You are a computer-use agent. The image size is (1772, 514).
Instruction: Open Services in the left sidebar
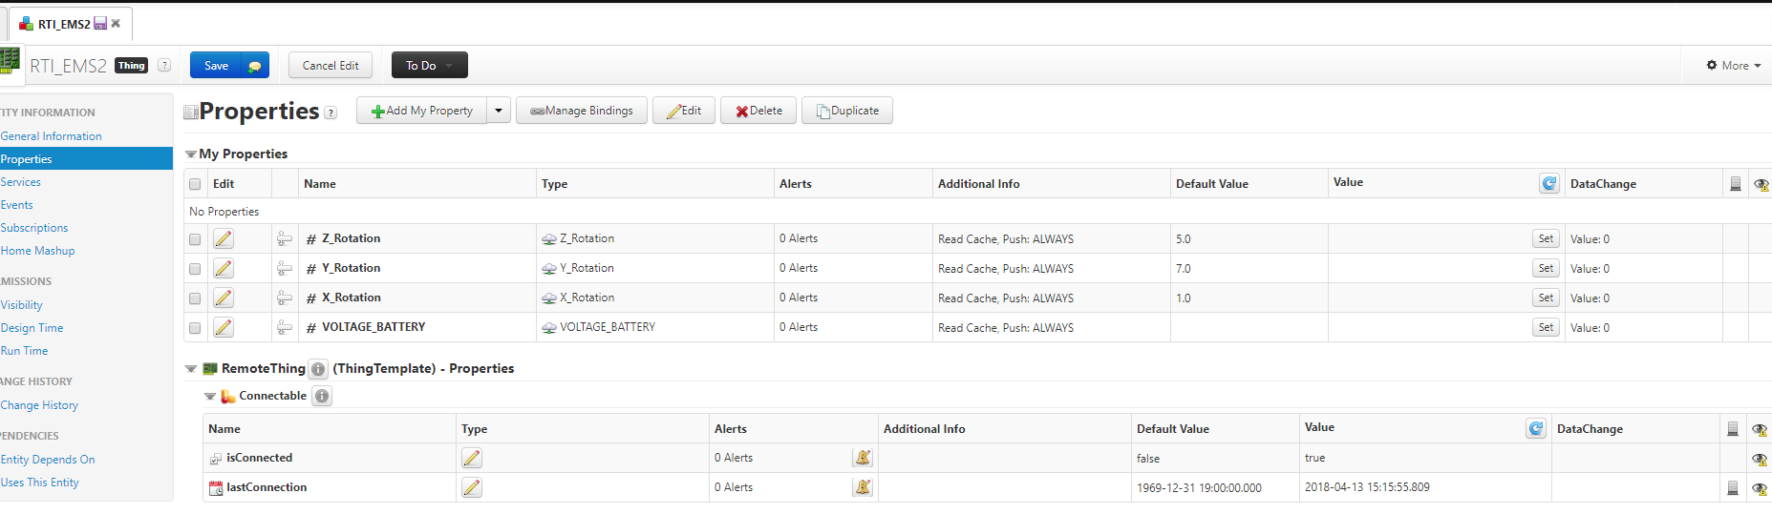(x=21, y=182)
